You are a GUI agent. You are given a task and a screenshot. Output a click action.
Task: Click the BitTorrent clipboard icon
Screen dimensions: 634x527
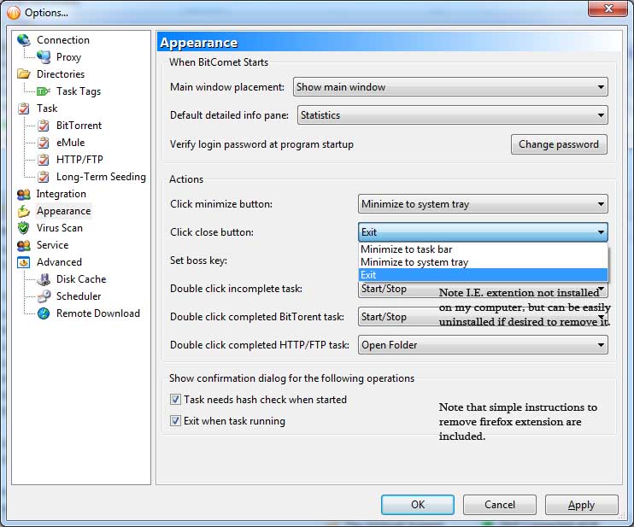[44, 126]
